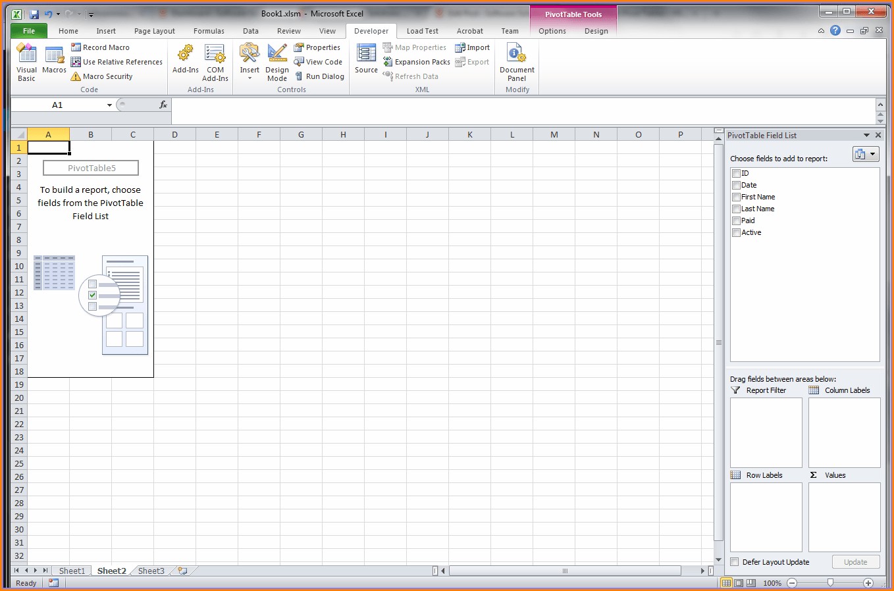Screen dimensions: 894x591
Task: Toggle Design Mode
Action: [x=276, y=61]
